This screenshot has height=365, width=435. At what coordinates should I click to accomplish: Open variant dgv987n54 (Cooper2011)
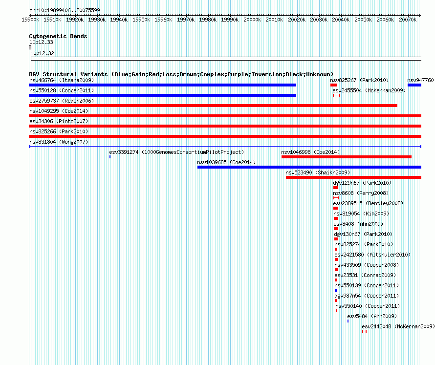point(367,296)
